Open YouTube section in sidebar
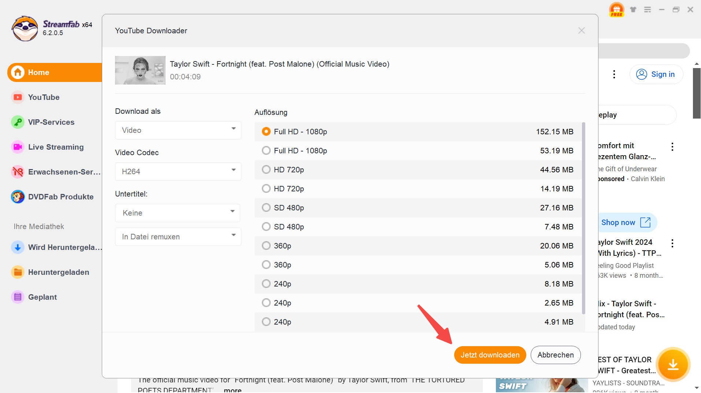The height and width of the screenshot is (393, 701). (x=55, y=97)
